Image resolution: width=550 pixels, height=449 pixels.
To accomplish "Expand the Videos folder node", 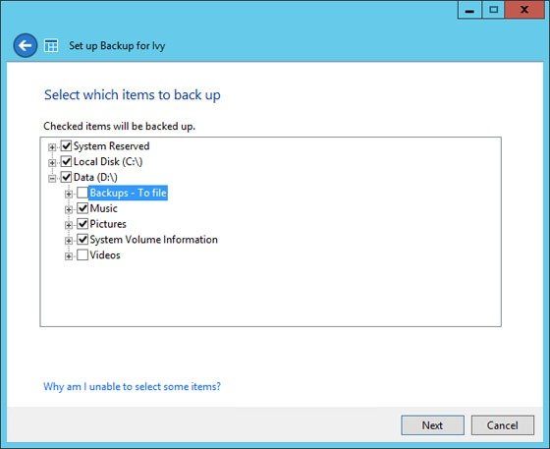I will [69, 256].
